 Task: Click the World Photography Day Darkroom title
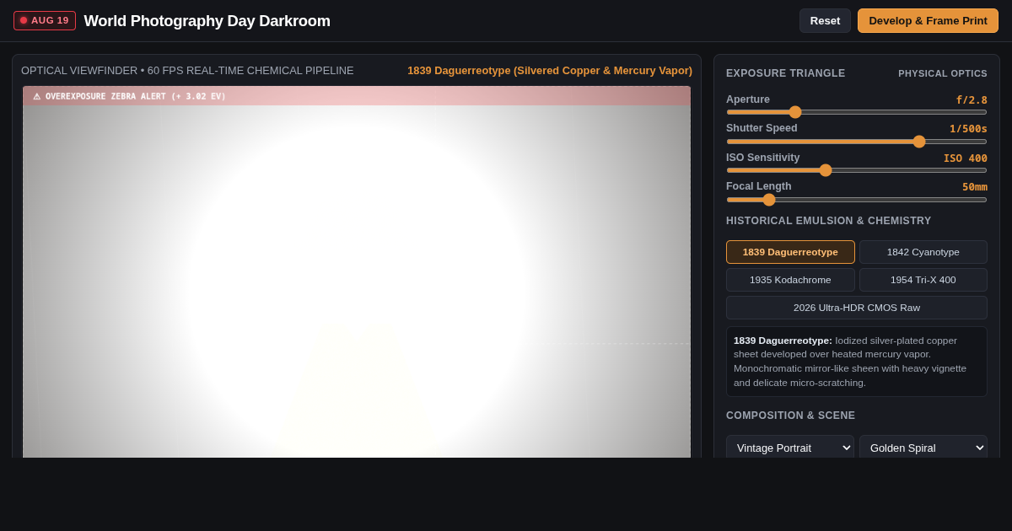[207, 21]
